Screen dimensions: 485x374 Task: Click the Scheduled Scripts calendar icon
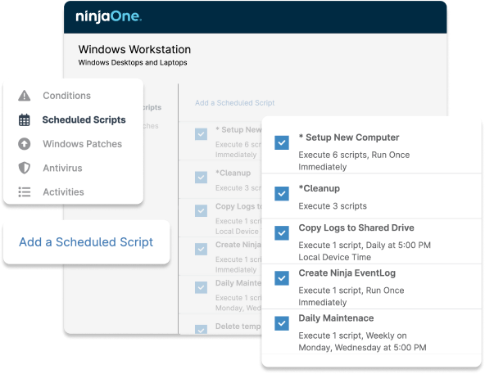coord(24,120)
